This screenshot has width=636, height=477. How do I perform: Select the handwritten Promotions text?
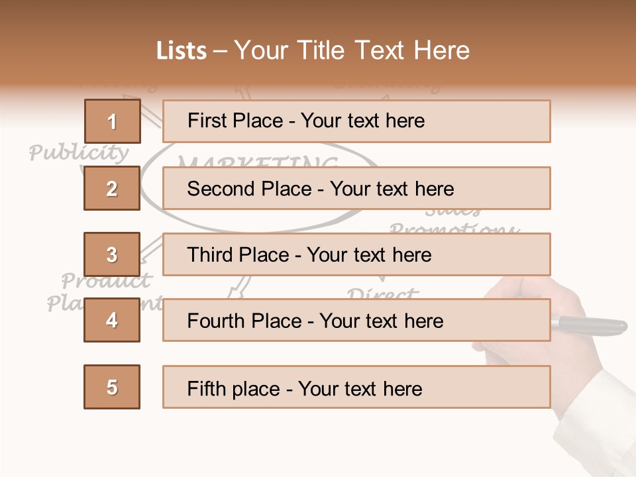click(454, 229)
